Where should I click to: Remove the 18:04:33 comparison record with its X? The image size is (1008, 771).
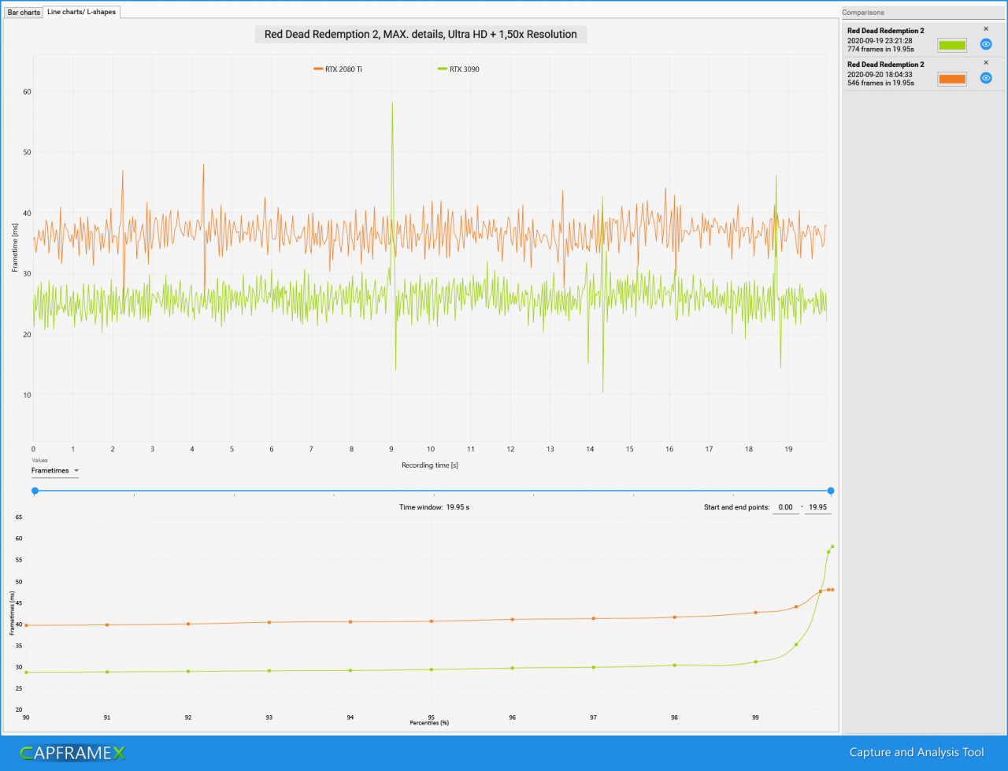click(986, 62)
